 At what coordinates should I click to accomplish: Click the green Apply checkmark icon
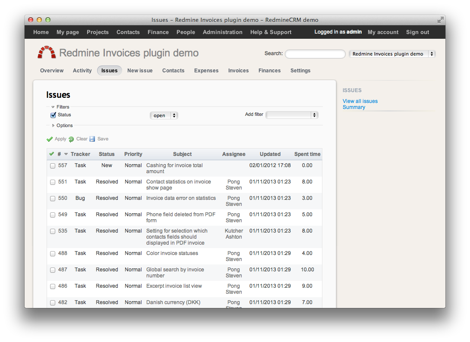pyautogui.click(x=50, y=139)
